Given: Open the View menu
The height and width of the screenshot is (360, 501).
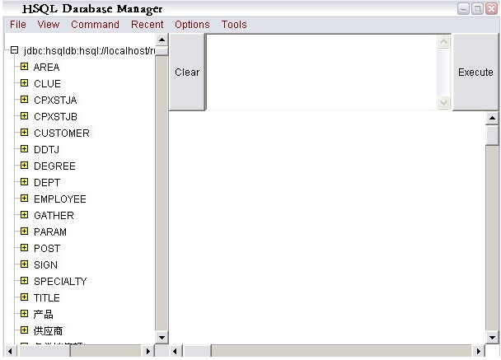Looking at the screenshot, I should pos(49,24).
